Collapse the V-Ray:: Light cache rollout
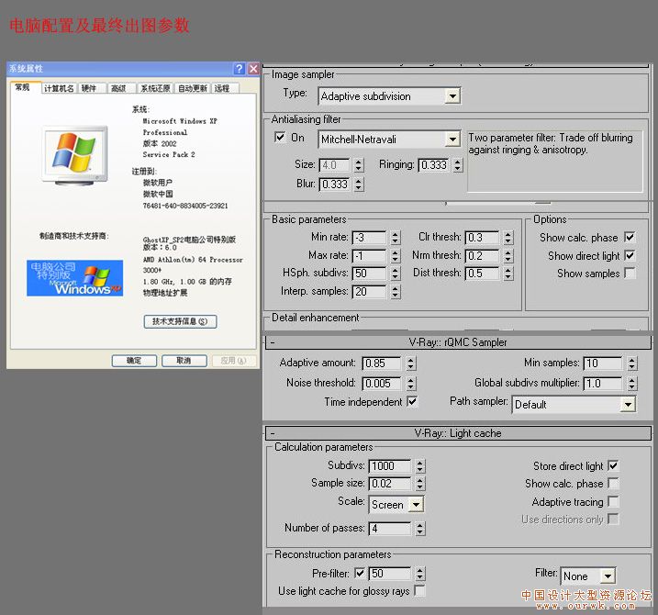The width and height of the screenshot is (658, 615). [273, 432]
